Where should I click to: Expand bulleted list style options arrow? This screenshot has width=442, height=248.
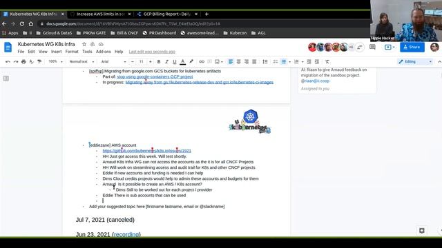[x=289, y=61]
